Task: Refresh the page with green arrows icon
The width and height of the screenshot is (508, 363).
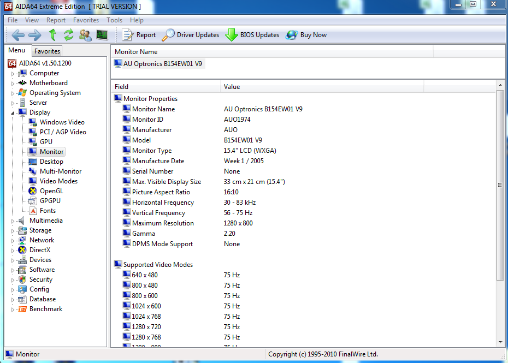Action: coord(68,34)
